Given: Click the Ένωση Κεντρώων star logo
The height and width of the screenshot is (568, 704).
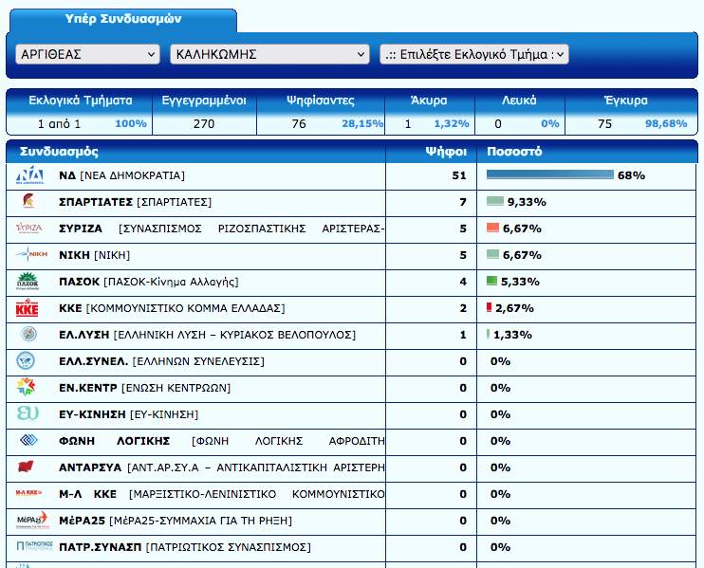Looking at the screenshot, I should click(28, 388).
